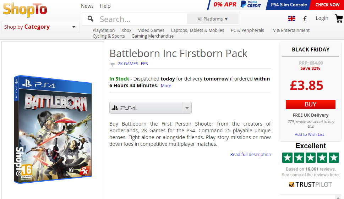Open the Shop by Category dropdown

pos(40,27)
